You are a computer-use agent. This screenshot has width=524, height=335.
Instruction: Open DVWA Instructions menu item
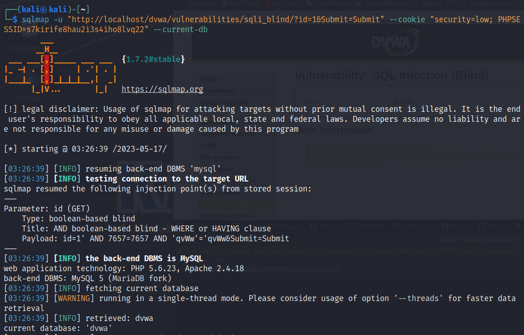237,91
